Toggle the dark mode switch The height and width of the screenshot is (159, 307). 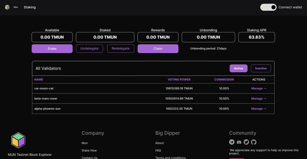[268, 7]
